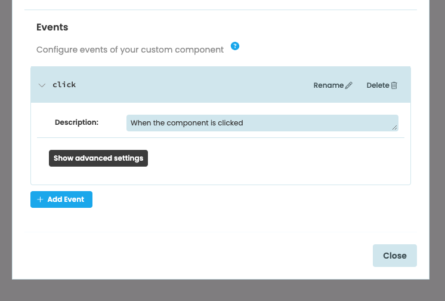Delete the click event
The width and height of the screenshot is (445, 301).
point(382,85)
